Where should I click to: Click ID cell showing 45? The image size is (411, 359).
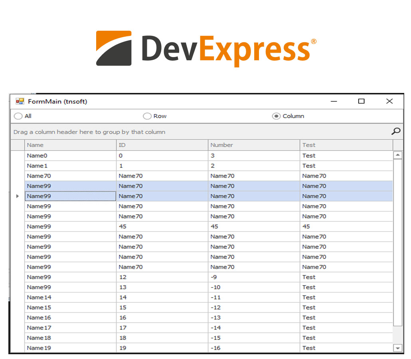[x=162, y=227]
